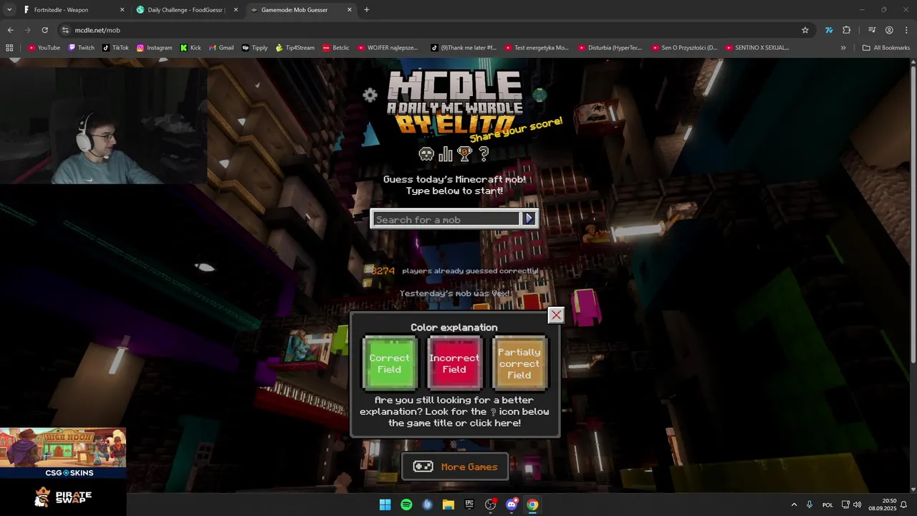The height and width of the screenshot is (516, 917).
Task: Click the red Incorrect Field swatch
Action: pos(454,363)
